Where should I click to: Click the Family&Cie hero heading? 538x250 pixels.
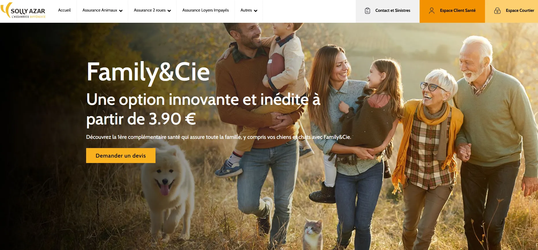[x=148, y=72]
